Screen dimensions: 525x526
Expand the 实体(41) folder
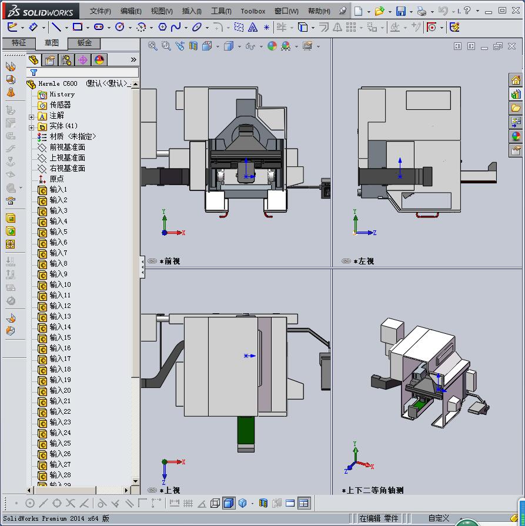pyautogui.click(x=32, y=126)
